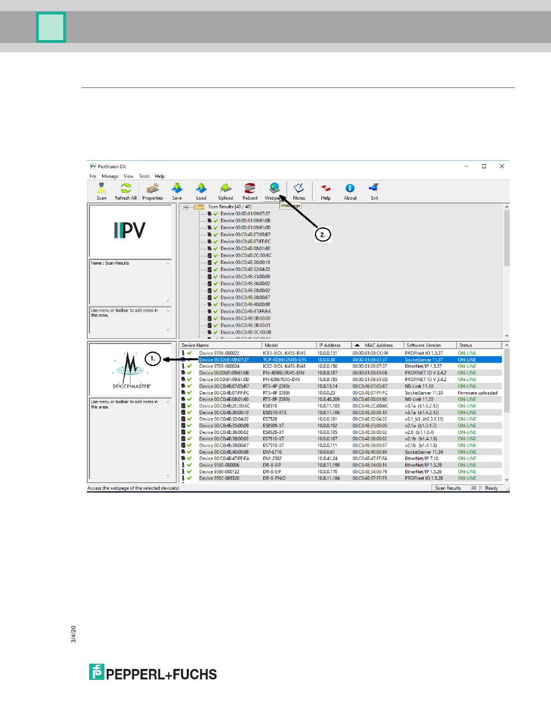
Task: Open the Tools menu
Action: click(x=144, y=176)
